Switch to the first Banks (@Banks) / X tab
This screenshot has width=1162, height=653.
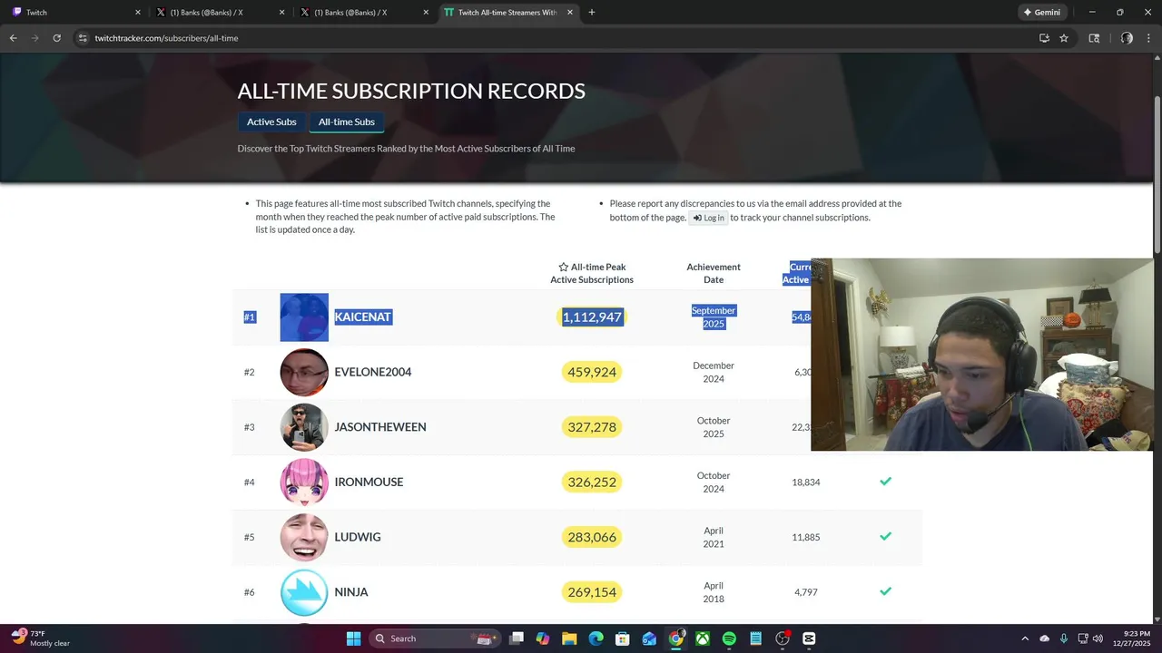pyautogui.click(x=220, y=13)
